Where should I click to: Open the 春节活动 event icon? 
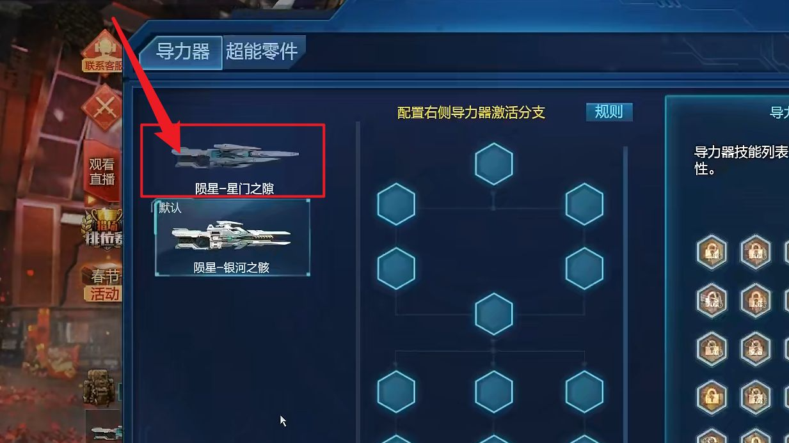pyautogui.click(x=103, y=284)
